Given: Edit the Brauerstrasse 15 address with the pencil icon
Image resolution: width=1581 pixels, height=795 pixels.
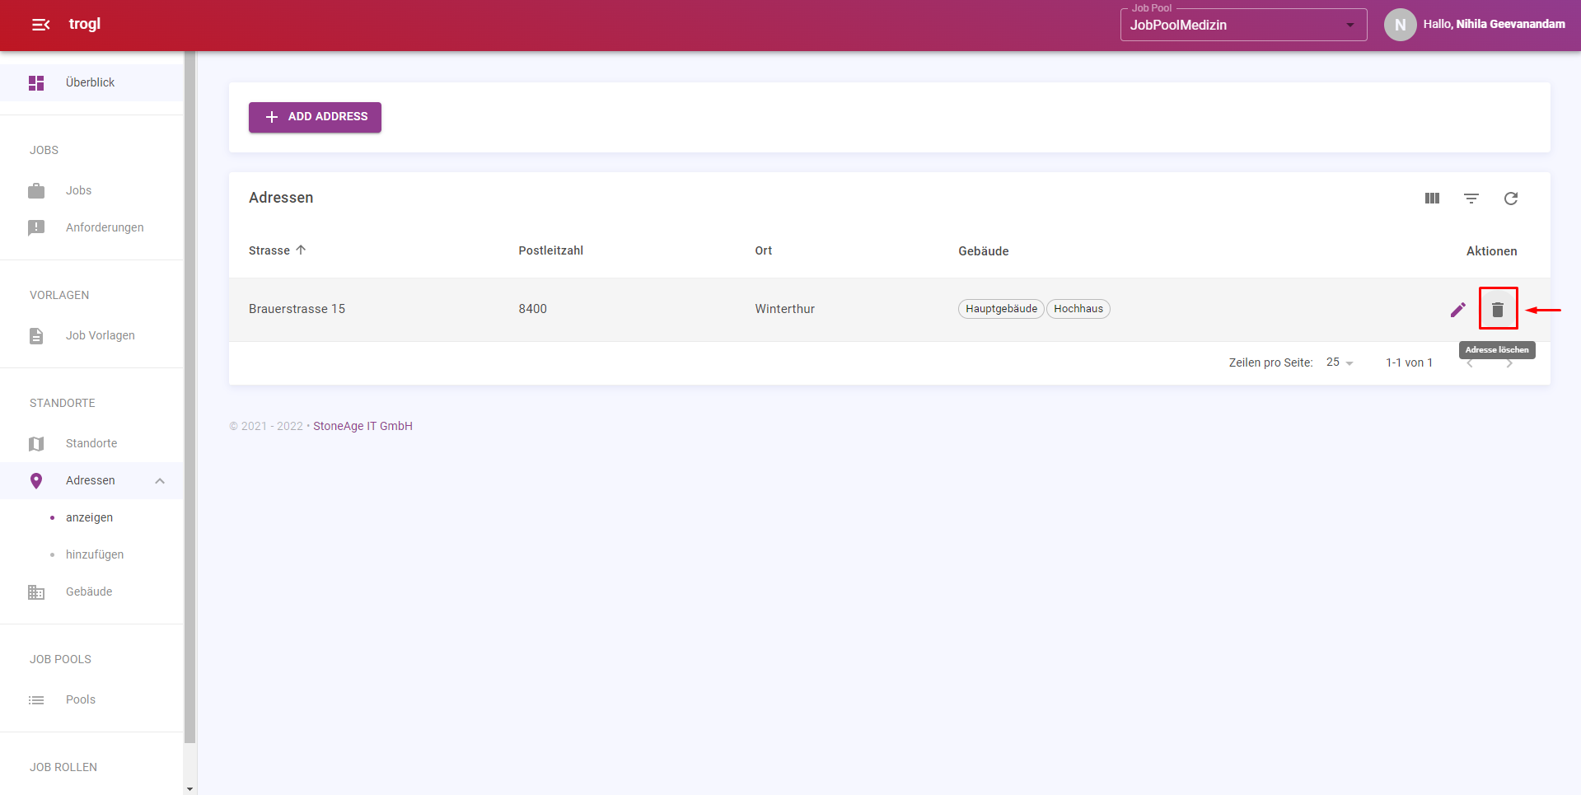Looking at the screenshot, I should (x=1458, y=310).
